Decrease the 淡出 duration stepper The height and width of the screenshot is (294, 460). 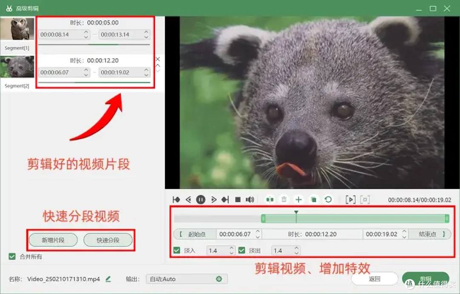click(296, 253)
